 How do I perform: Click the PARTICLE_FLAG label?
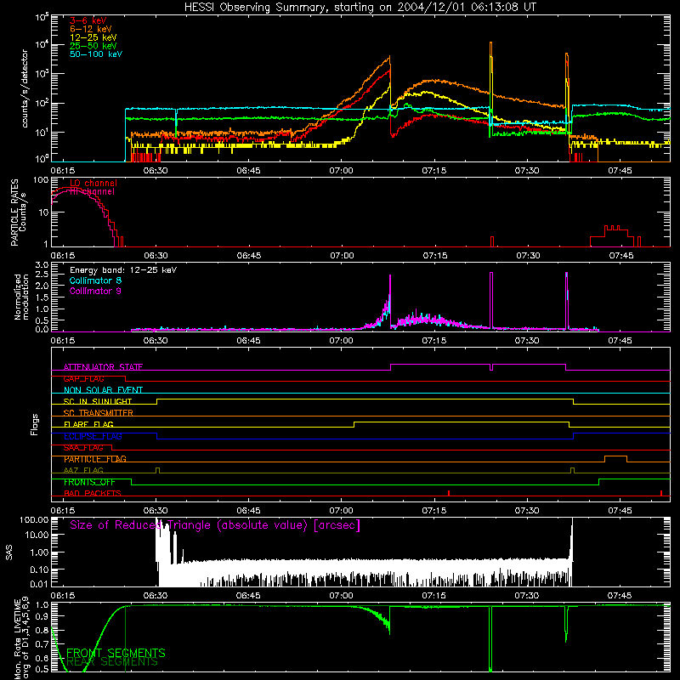coord(95,459)
